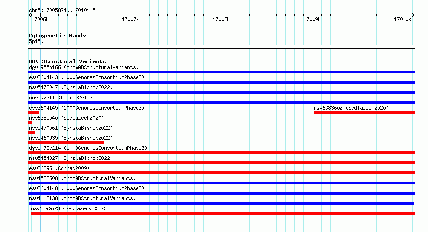This screenshot has width=428, height=232.
Task: Select the blue bar under esv3604143
Action: click(221, 82)
